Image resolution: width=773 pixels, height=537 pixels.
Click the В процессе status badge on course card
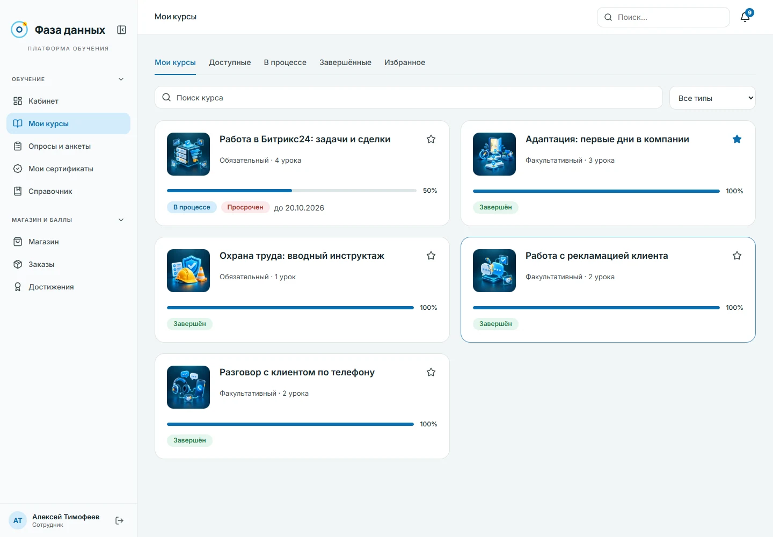(192, 207)
